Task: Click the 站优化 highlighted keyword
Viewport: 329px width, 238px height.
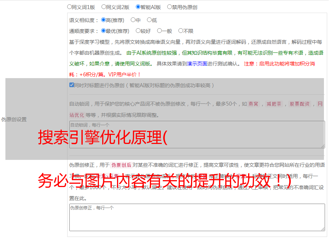Action: [x=77, y=115]
